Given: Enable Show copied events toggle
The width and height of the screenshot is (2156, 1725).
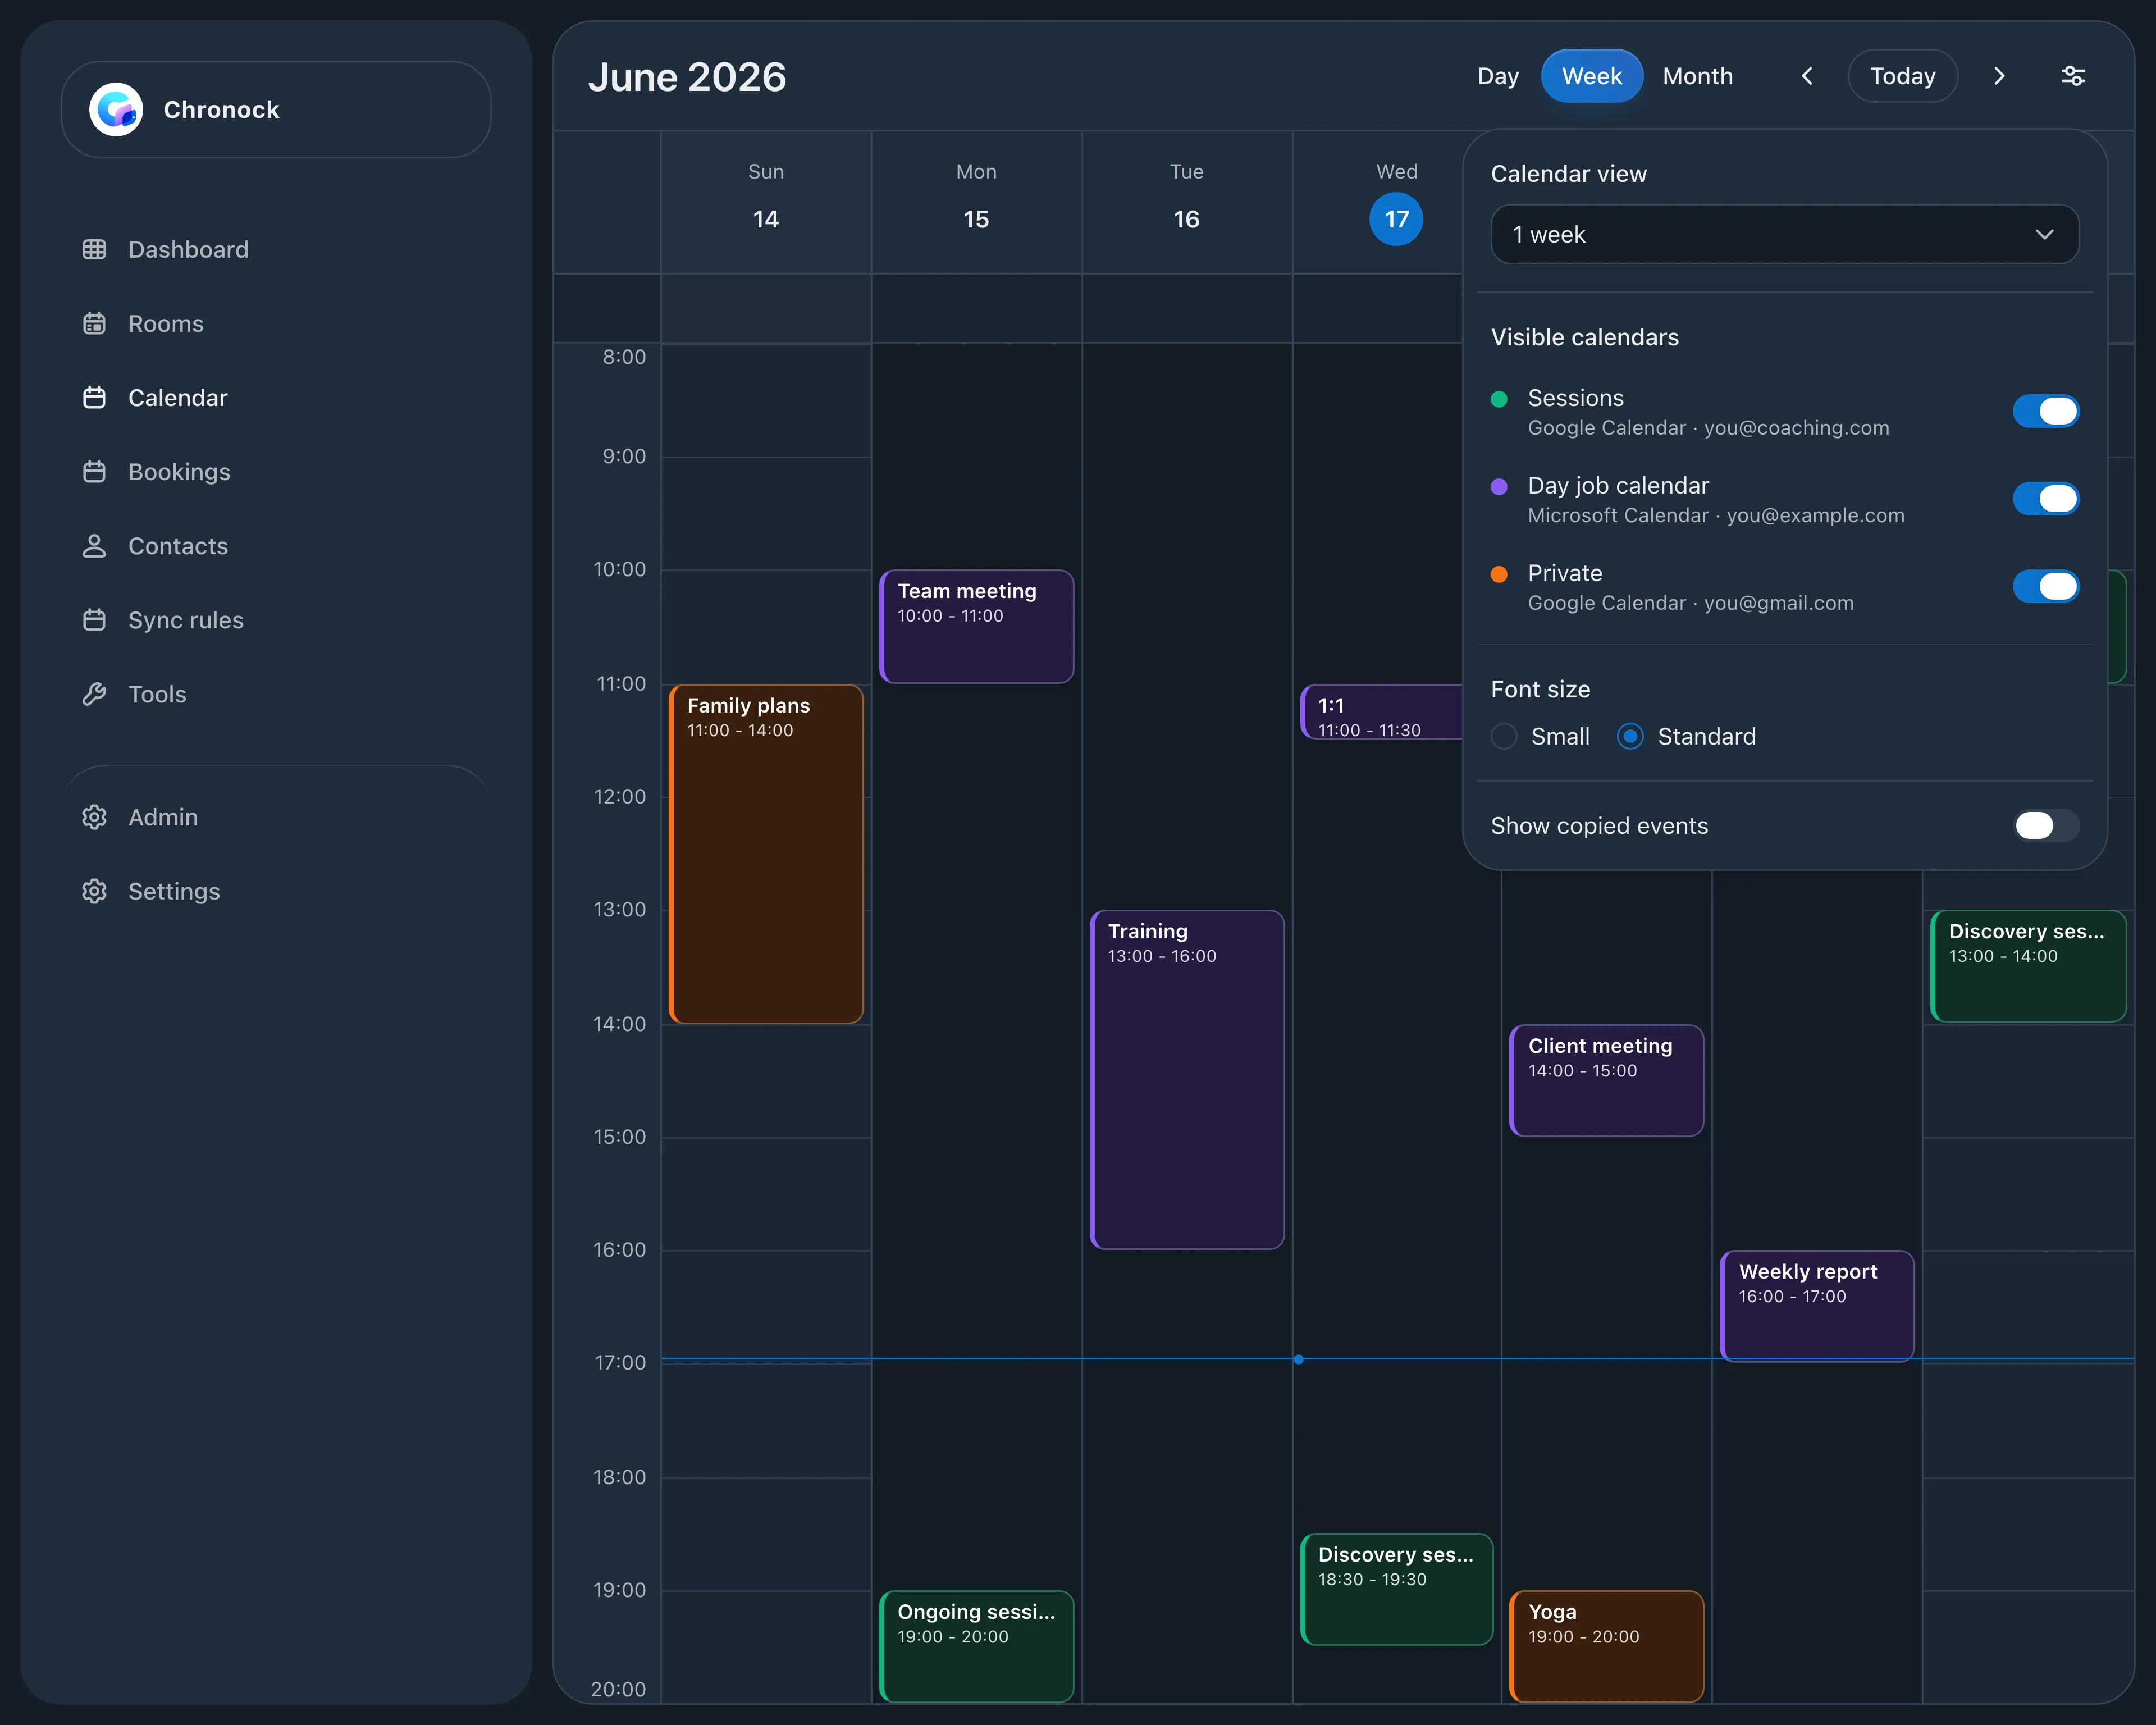Looking at the screenshot, I should [2045, 826].
